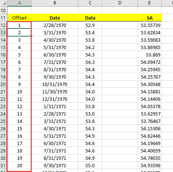The image size is (173, 172).
Task: Click the yellow Offset header cell
Action: pos(20,18)
